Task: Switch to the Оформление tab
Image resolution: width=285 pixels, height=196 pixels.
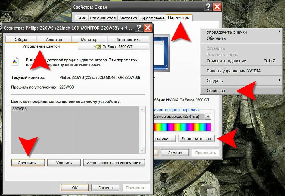Action: pos(152,18)
